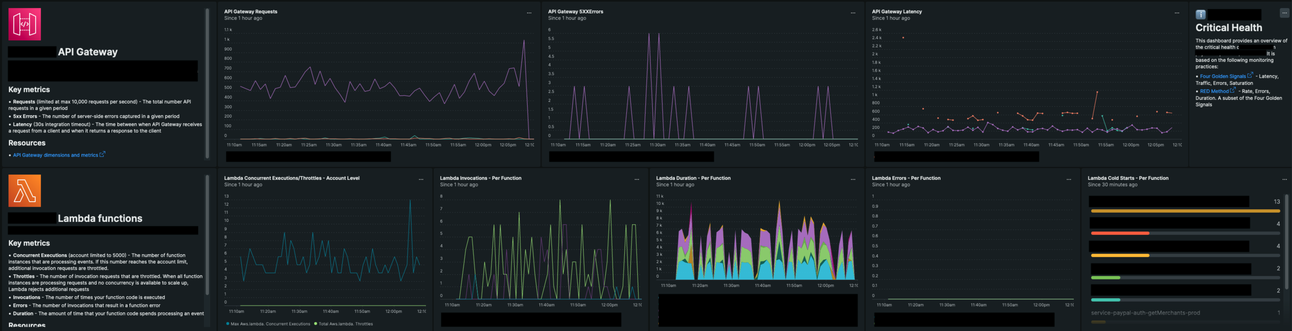Open the API Gateway Latency widget ellipsis menu
Image resolution: width=1292 pixels, height=331 pixels.
(x=1177, y=13)
